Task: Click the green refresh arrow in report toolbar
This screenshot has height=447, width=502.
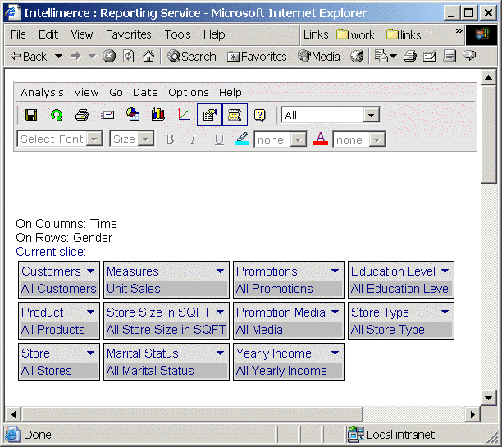Action: (57, 115)
